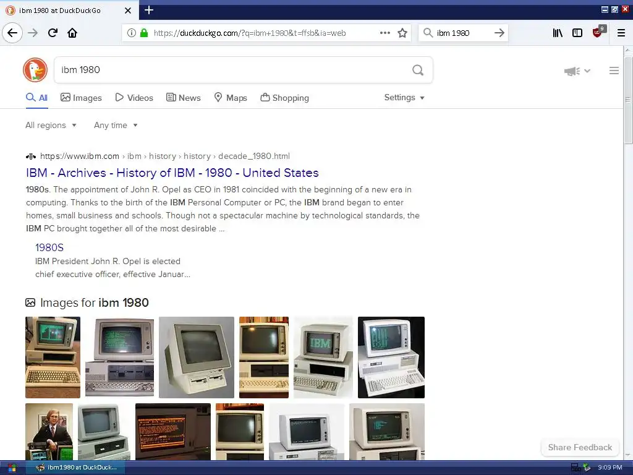
Task: Switch to the All results tab
Action: (x=36, y=98)
